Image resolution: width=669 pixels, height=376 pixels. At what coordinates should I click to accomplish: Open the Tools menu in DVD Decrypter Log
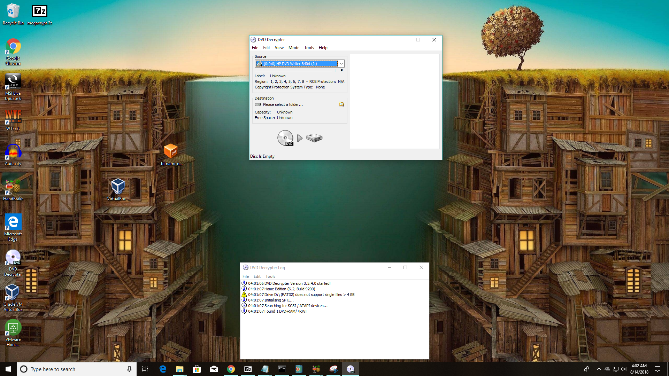270,276
